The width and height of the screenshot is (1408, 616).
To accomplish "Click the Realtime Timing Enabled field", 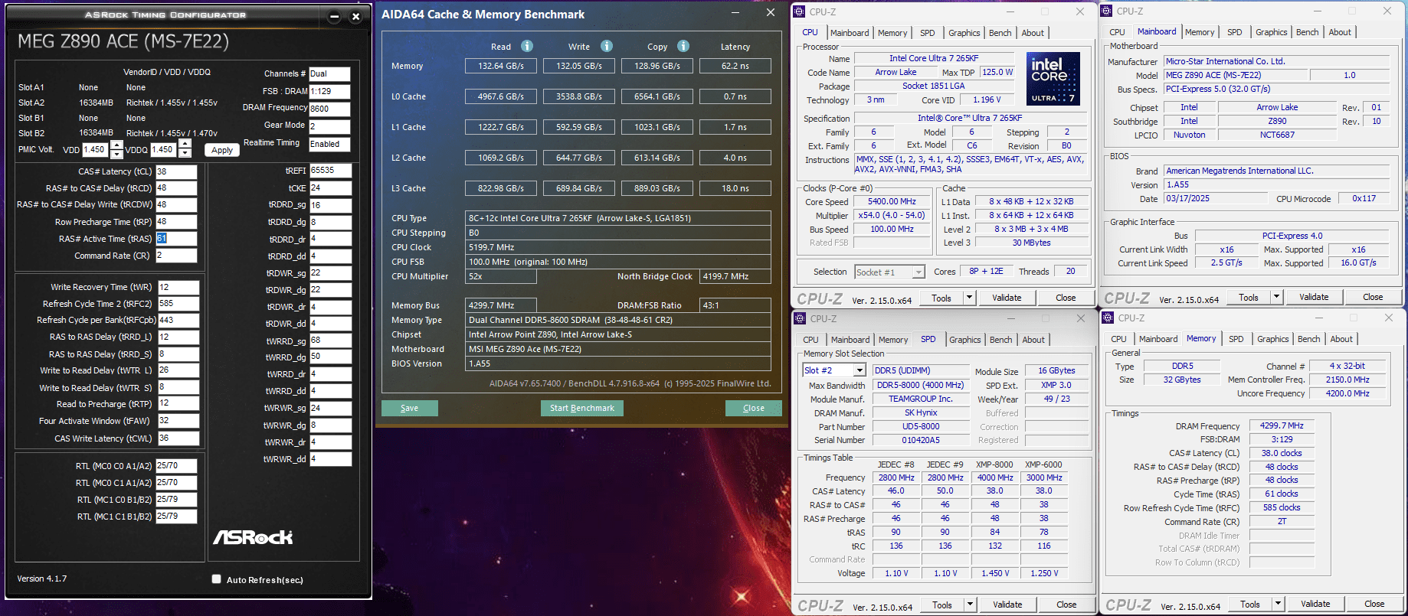I will (x=329, y=144).
